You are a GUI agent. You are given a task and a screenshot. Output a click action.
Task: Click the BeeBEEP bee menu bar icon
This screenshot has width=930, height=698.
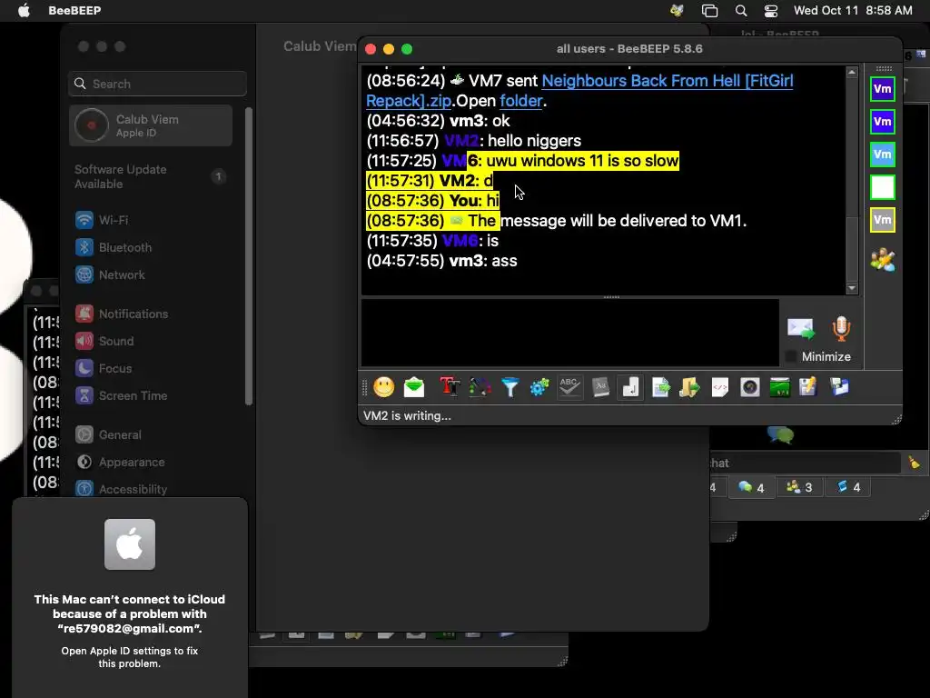677,10
